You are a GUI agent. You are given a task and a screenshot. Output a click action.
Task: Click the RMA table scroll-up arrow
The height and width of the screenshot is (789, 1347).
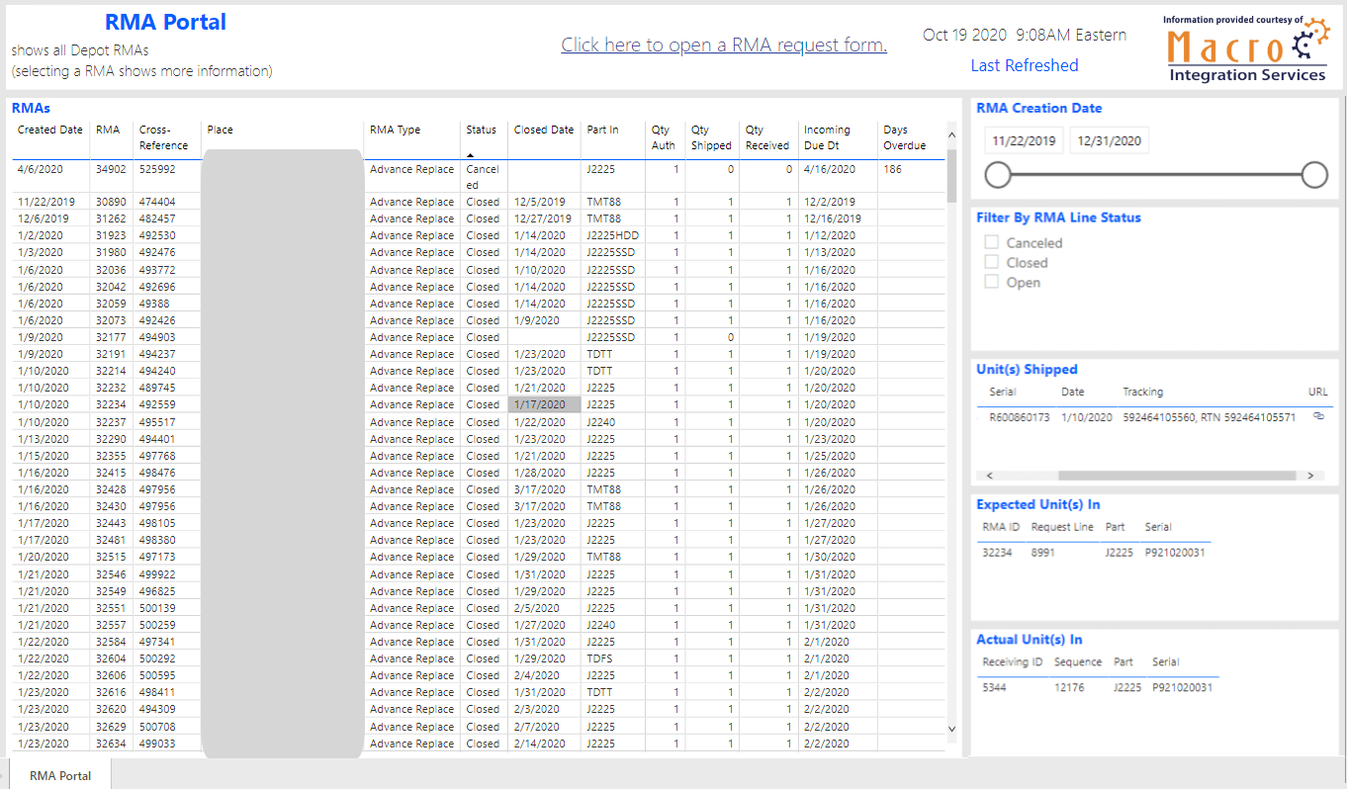(951, 135)
